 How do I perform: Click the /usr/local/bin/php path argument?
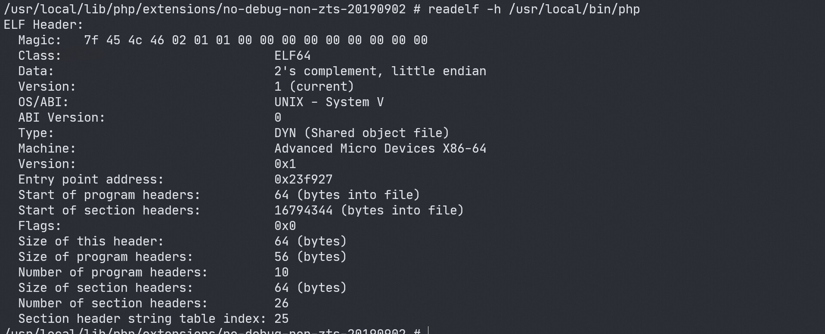(574, 9)
